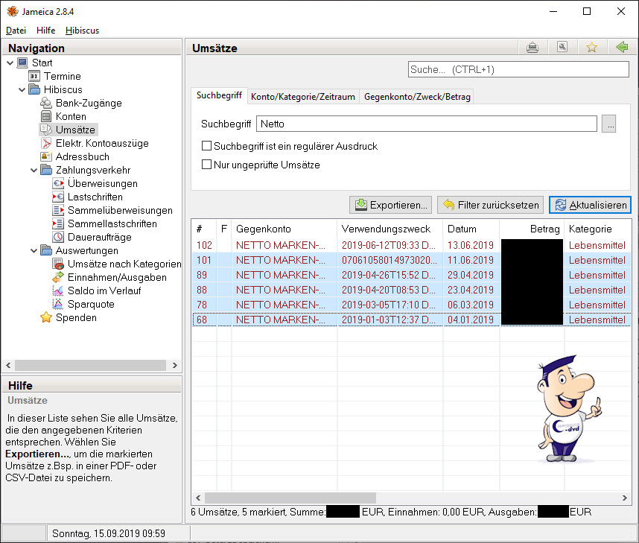Screen dimensions: 639x543
Task: Open Elektr. Kontoauszüge in navigation
Action: (46, 143)
